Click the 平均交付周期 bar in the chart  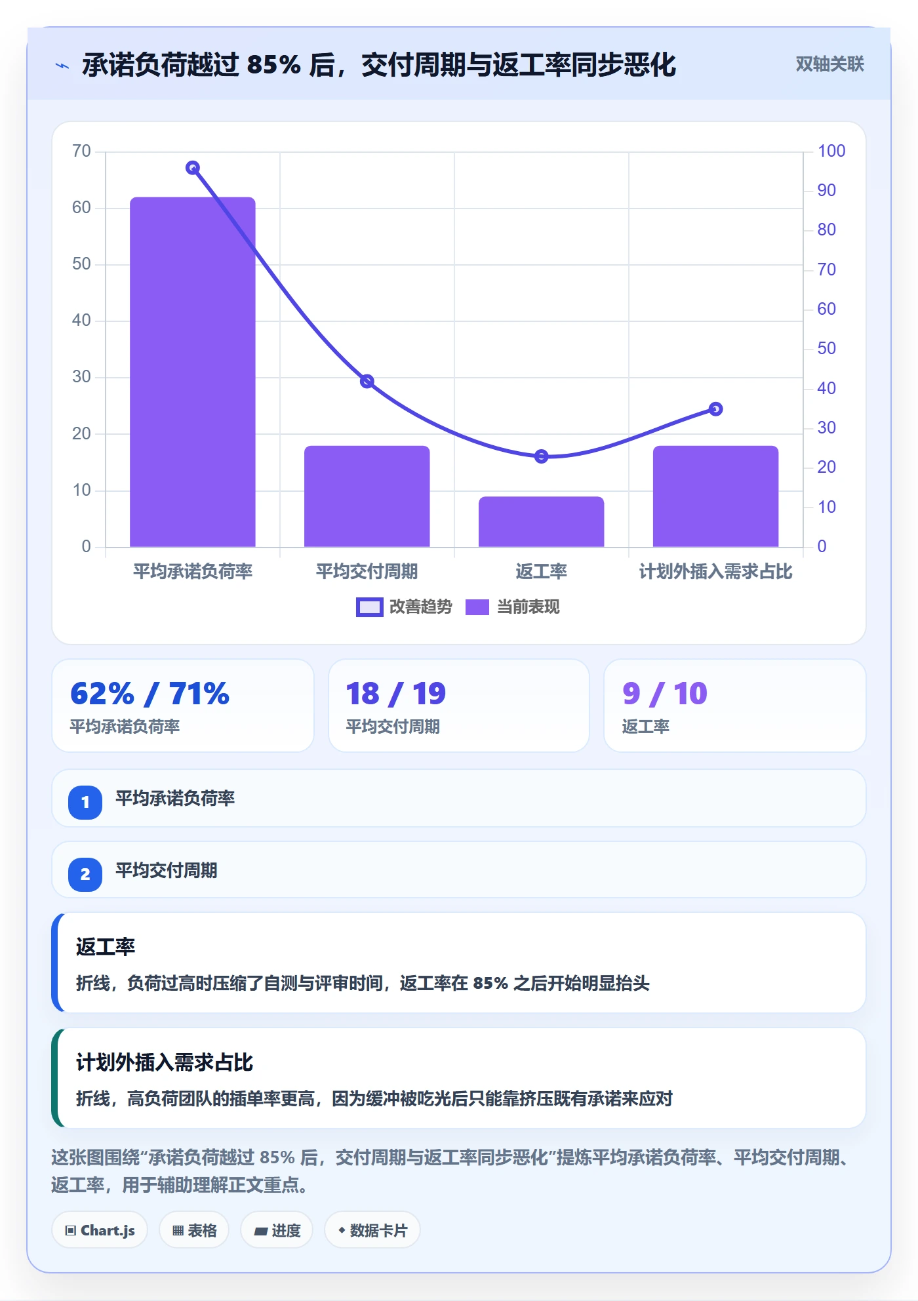pos(367,496)
